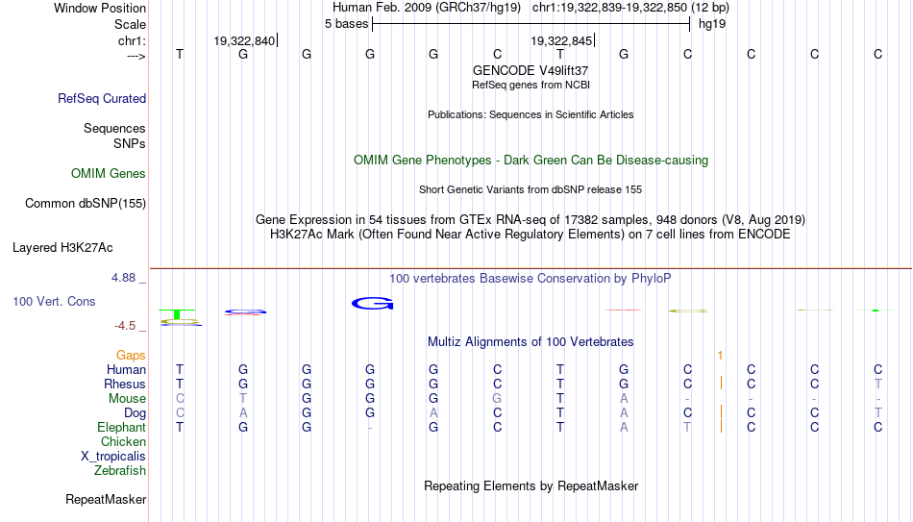Click the ---> sequence direction arrow
This screenshot has width=913, height=522.
[x=136, y=56]
